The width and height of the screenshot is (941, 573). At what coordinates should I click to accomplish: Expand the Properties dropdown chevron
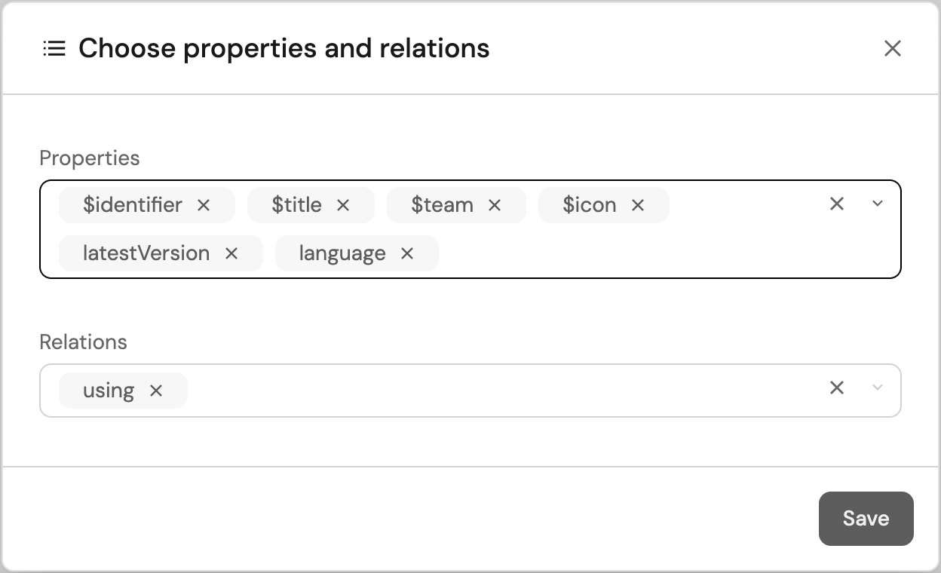[877, 204]
